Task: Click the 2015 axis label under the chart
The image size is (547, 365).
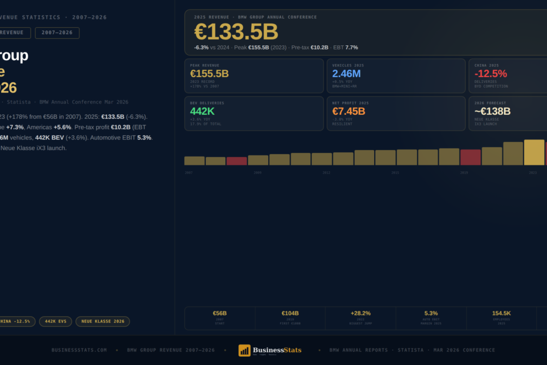Action: pyautogui.click(x=395, y=172)
